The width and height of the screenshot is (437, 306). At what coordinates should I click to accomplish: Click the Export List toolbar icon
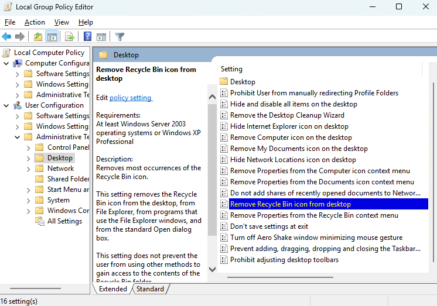point(70,37)
